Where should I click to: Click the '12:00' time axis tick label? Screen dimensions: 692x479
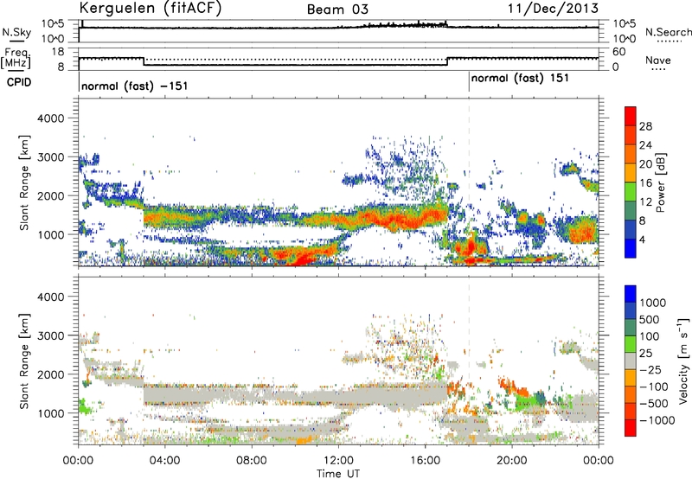click(x=338, y=461)
